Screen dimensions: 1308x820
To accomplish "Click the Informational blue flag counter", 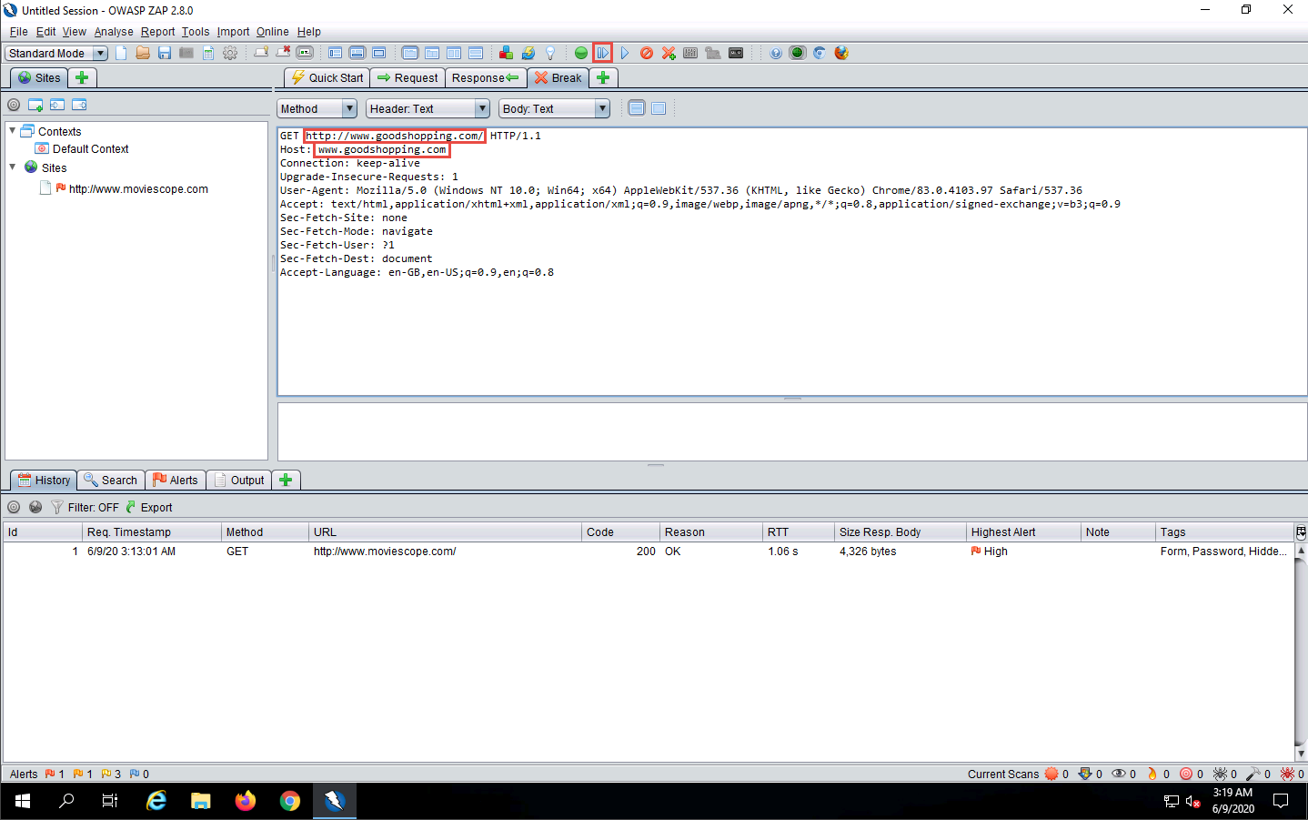I will 139,774.
